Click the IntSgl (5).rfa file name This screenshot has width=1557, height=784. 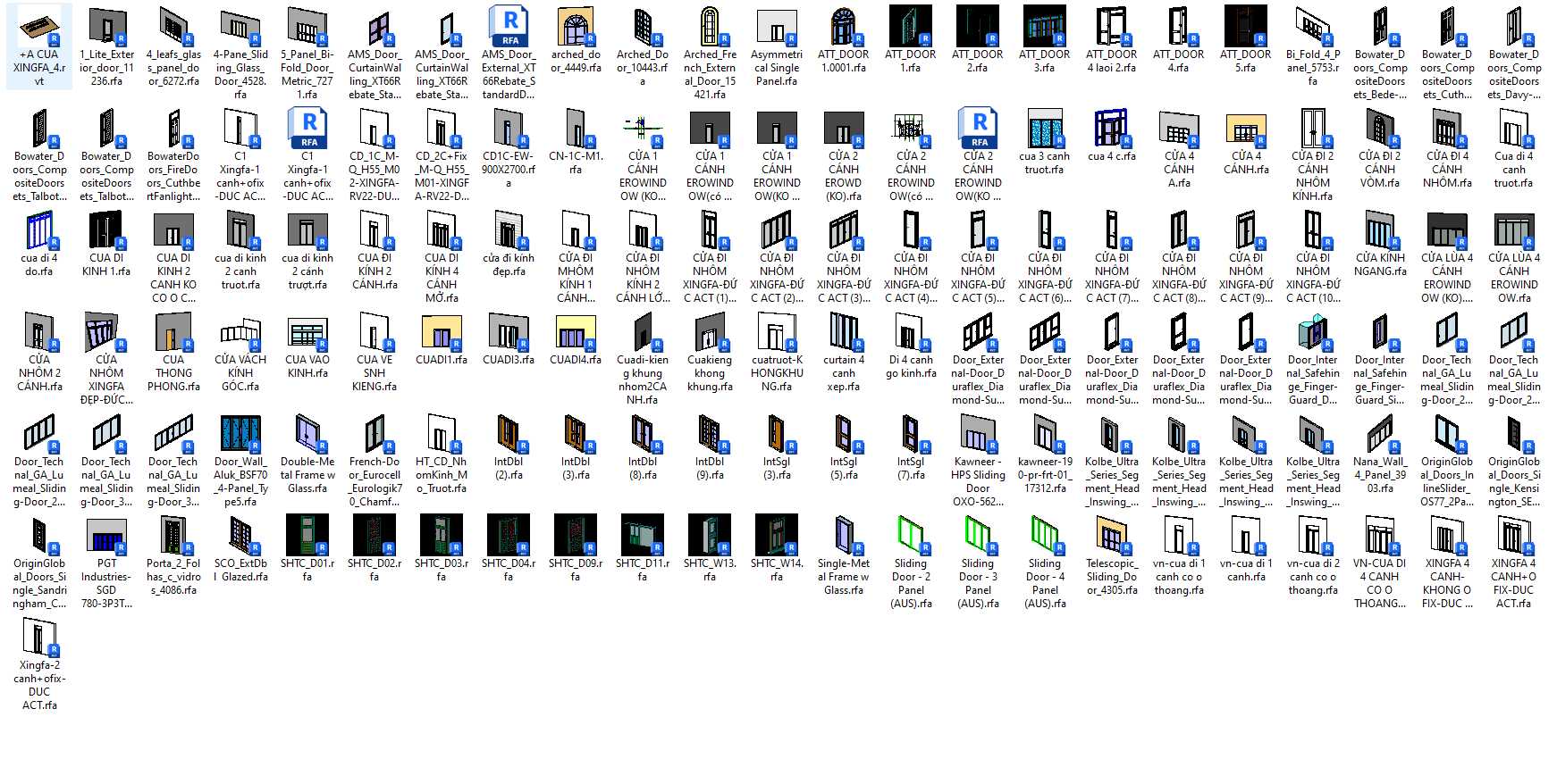click(844, 468)
